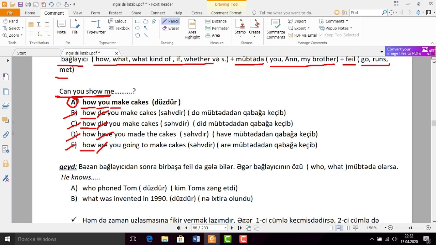
Task: Open the attachments panel paperclip icon
Action: (6, 134)
